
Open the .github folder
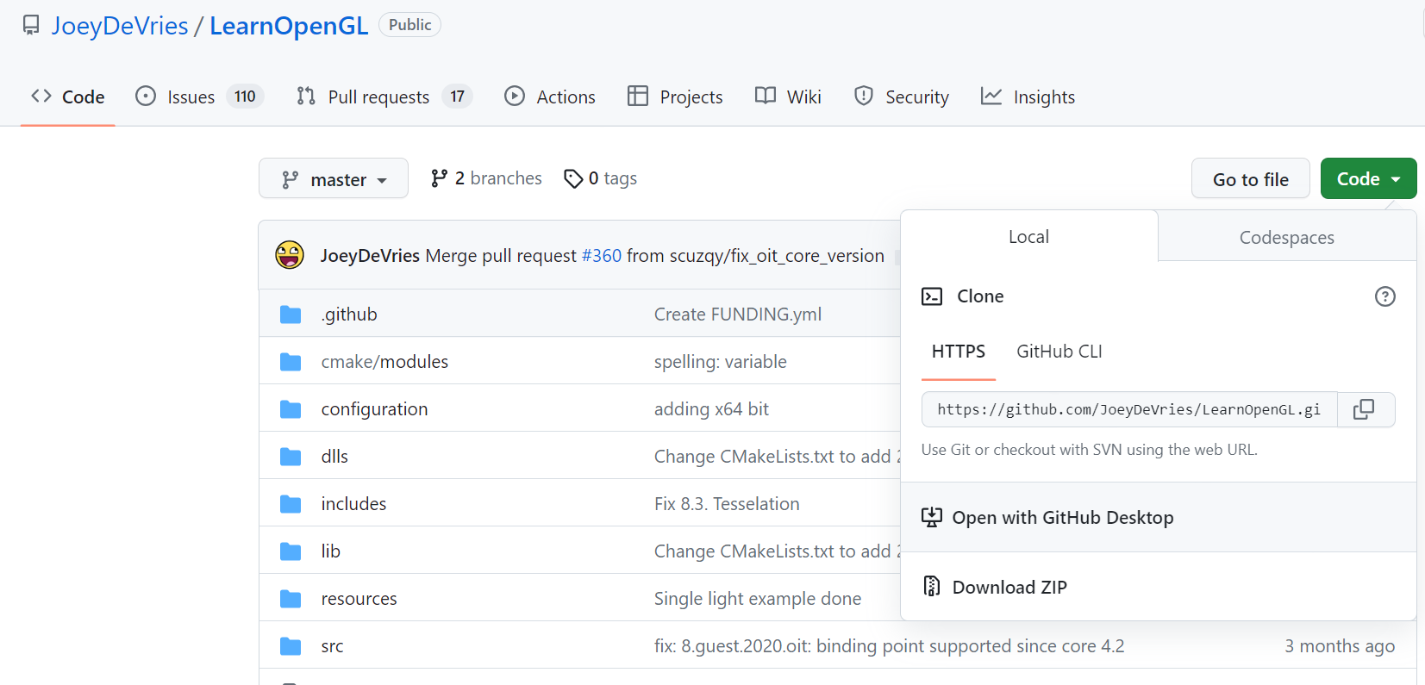(x=349, y=314)
